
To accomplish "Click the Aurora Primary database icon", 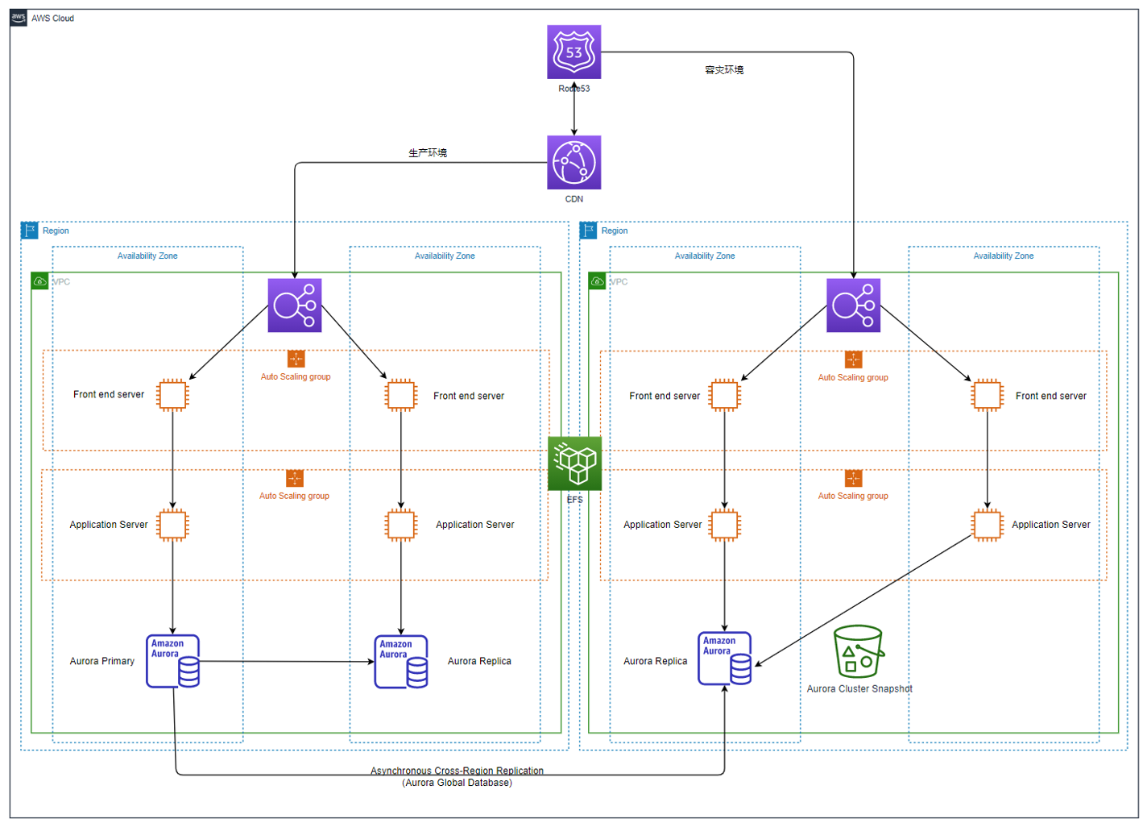I will (172, 661).
